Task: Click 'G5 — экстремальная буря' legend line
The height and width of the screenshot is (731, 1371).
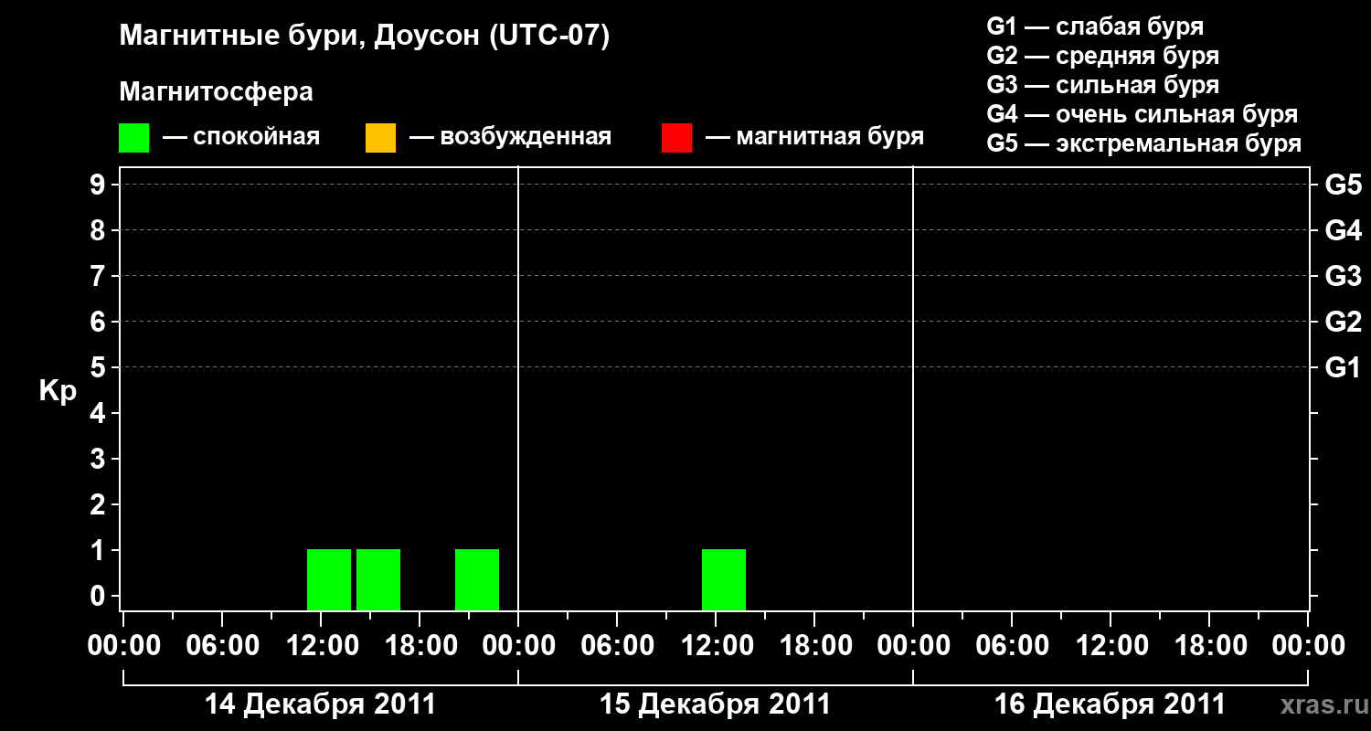Action: click(x=1143, y=143)
